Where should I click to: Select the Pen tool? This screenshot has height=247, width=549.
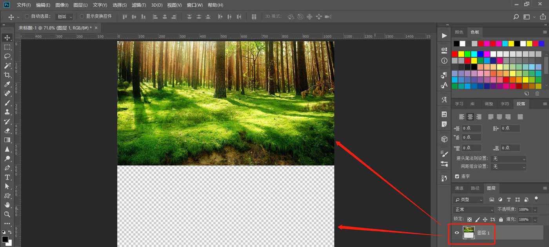(x=7, y=168)
